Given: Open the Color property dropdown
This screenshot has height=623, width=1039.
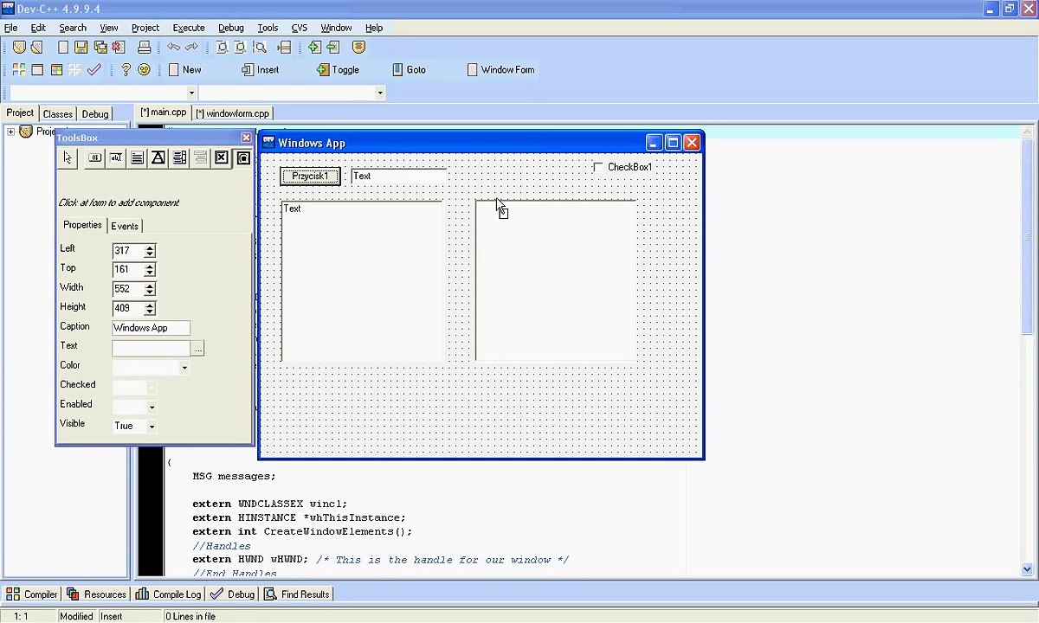Looking at the screenshot, I should pos(184,368).
